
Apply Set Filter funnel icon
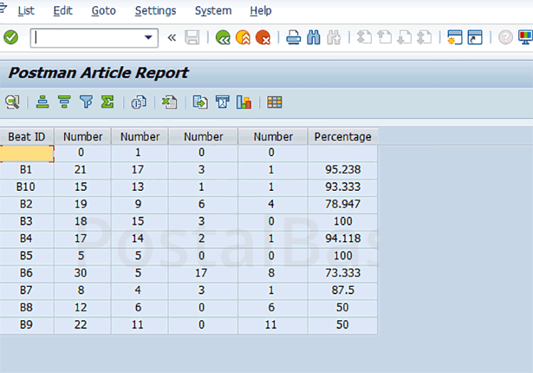pos(86,102)
